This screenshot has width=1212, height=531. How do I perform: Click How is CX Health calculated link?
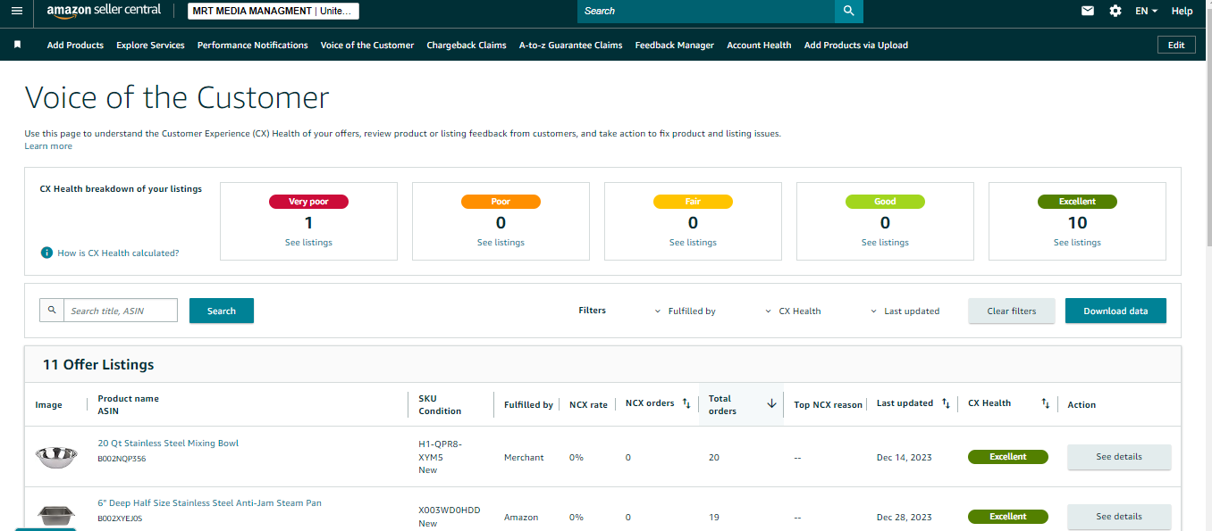click(118, 253)
